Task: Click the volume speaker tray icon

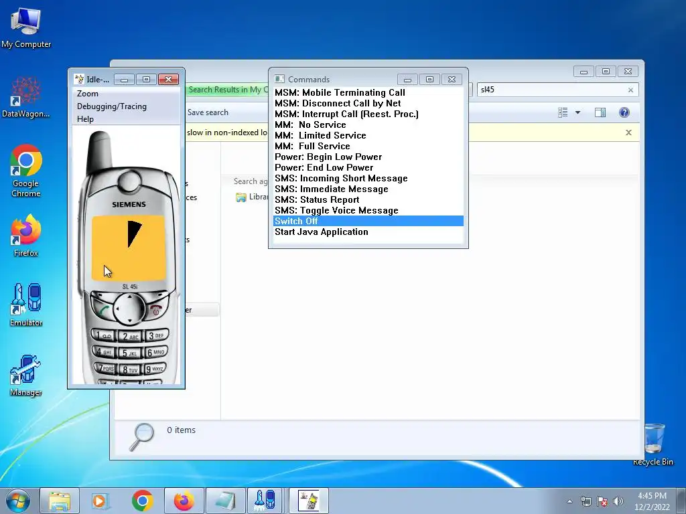Action: pyautogui.click(x=618, y=501)
